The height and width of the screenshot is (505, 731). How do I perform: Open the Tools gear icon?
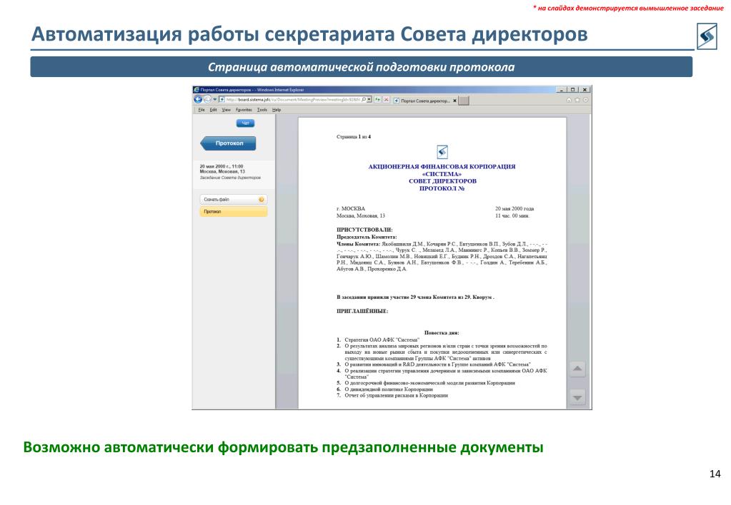point(585,100)
